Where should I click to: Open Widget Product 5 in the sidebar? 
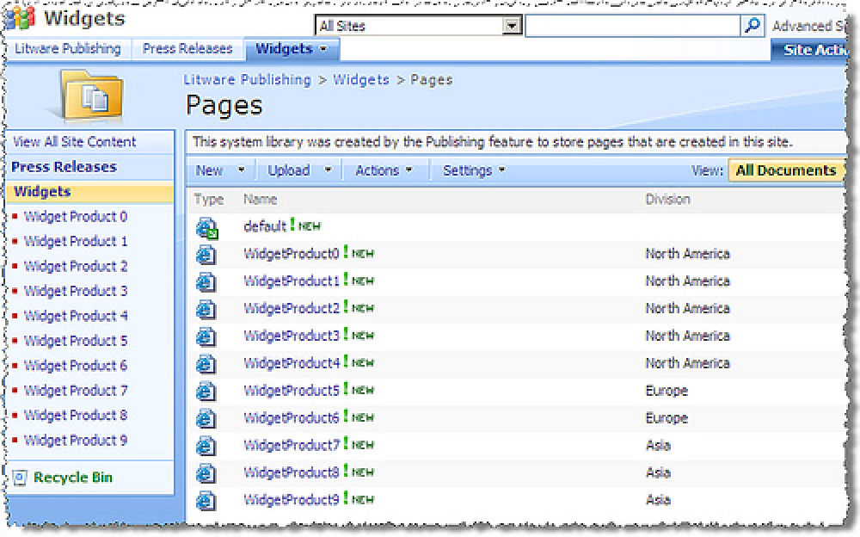pos(75,341)
